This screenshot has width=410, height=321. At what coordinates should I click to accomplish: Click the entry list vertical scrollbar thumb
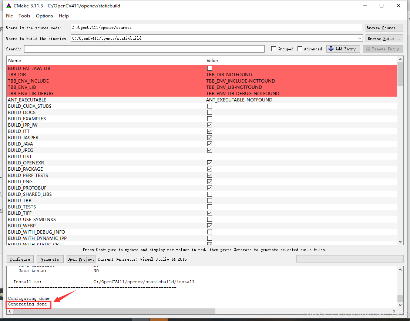400,74
